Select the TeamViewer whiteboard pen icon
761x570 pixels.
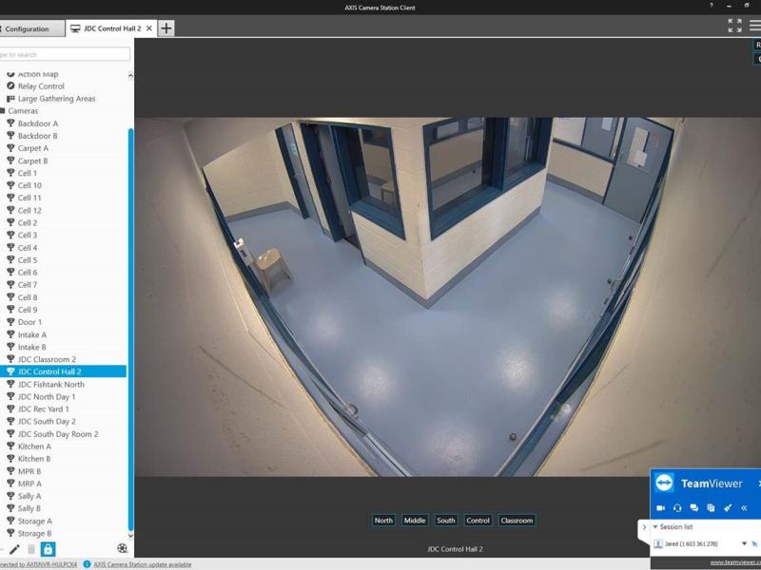click(728, 508)
